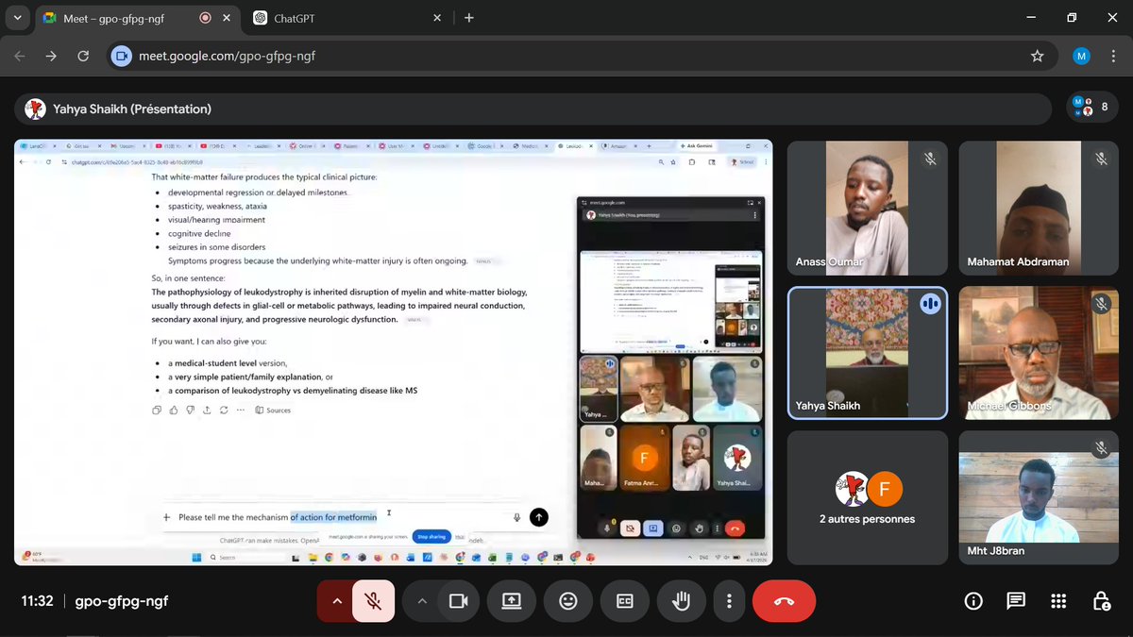Image resolution: width=1133 pixels, height=637 pixels.
Task: Click the plus attach icon in ChatGPT input
Action: (167, 517)
